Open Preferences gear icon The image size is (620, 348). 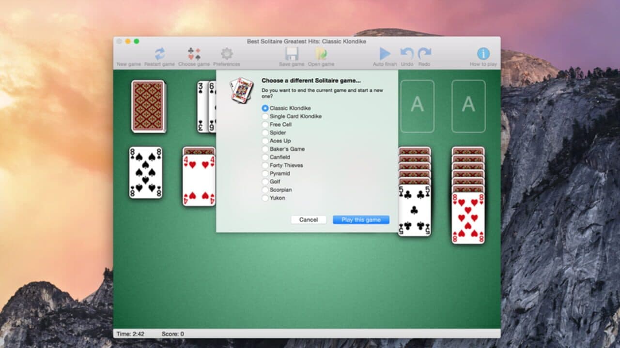pos(227,54)
